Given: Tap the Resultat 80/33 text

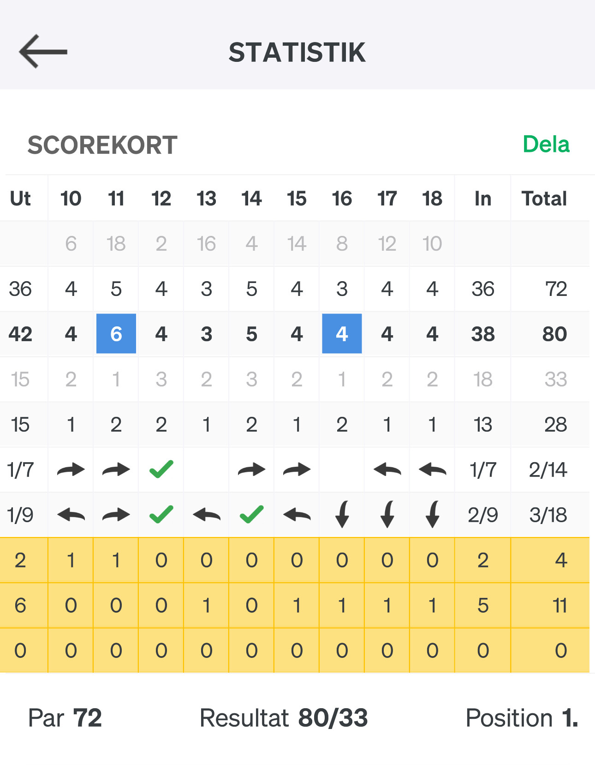Looking at the screenshot, I should coord(284,718).
